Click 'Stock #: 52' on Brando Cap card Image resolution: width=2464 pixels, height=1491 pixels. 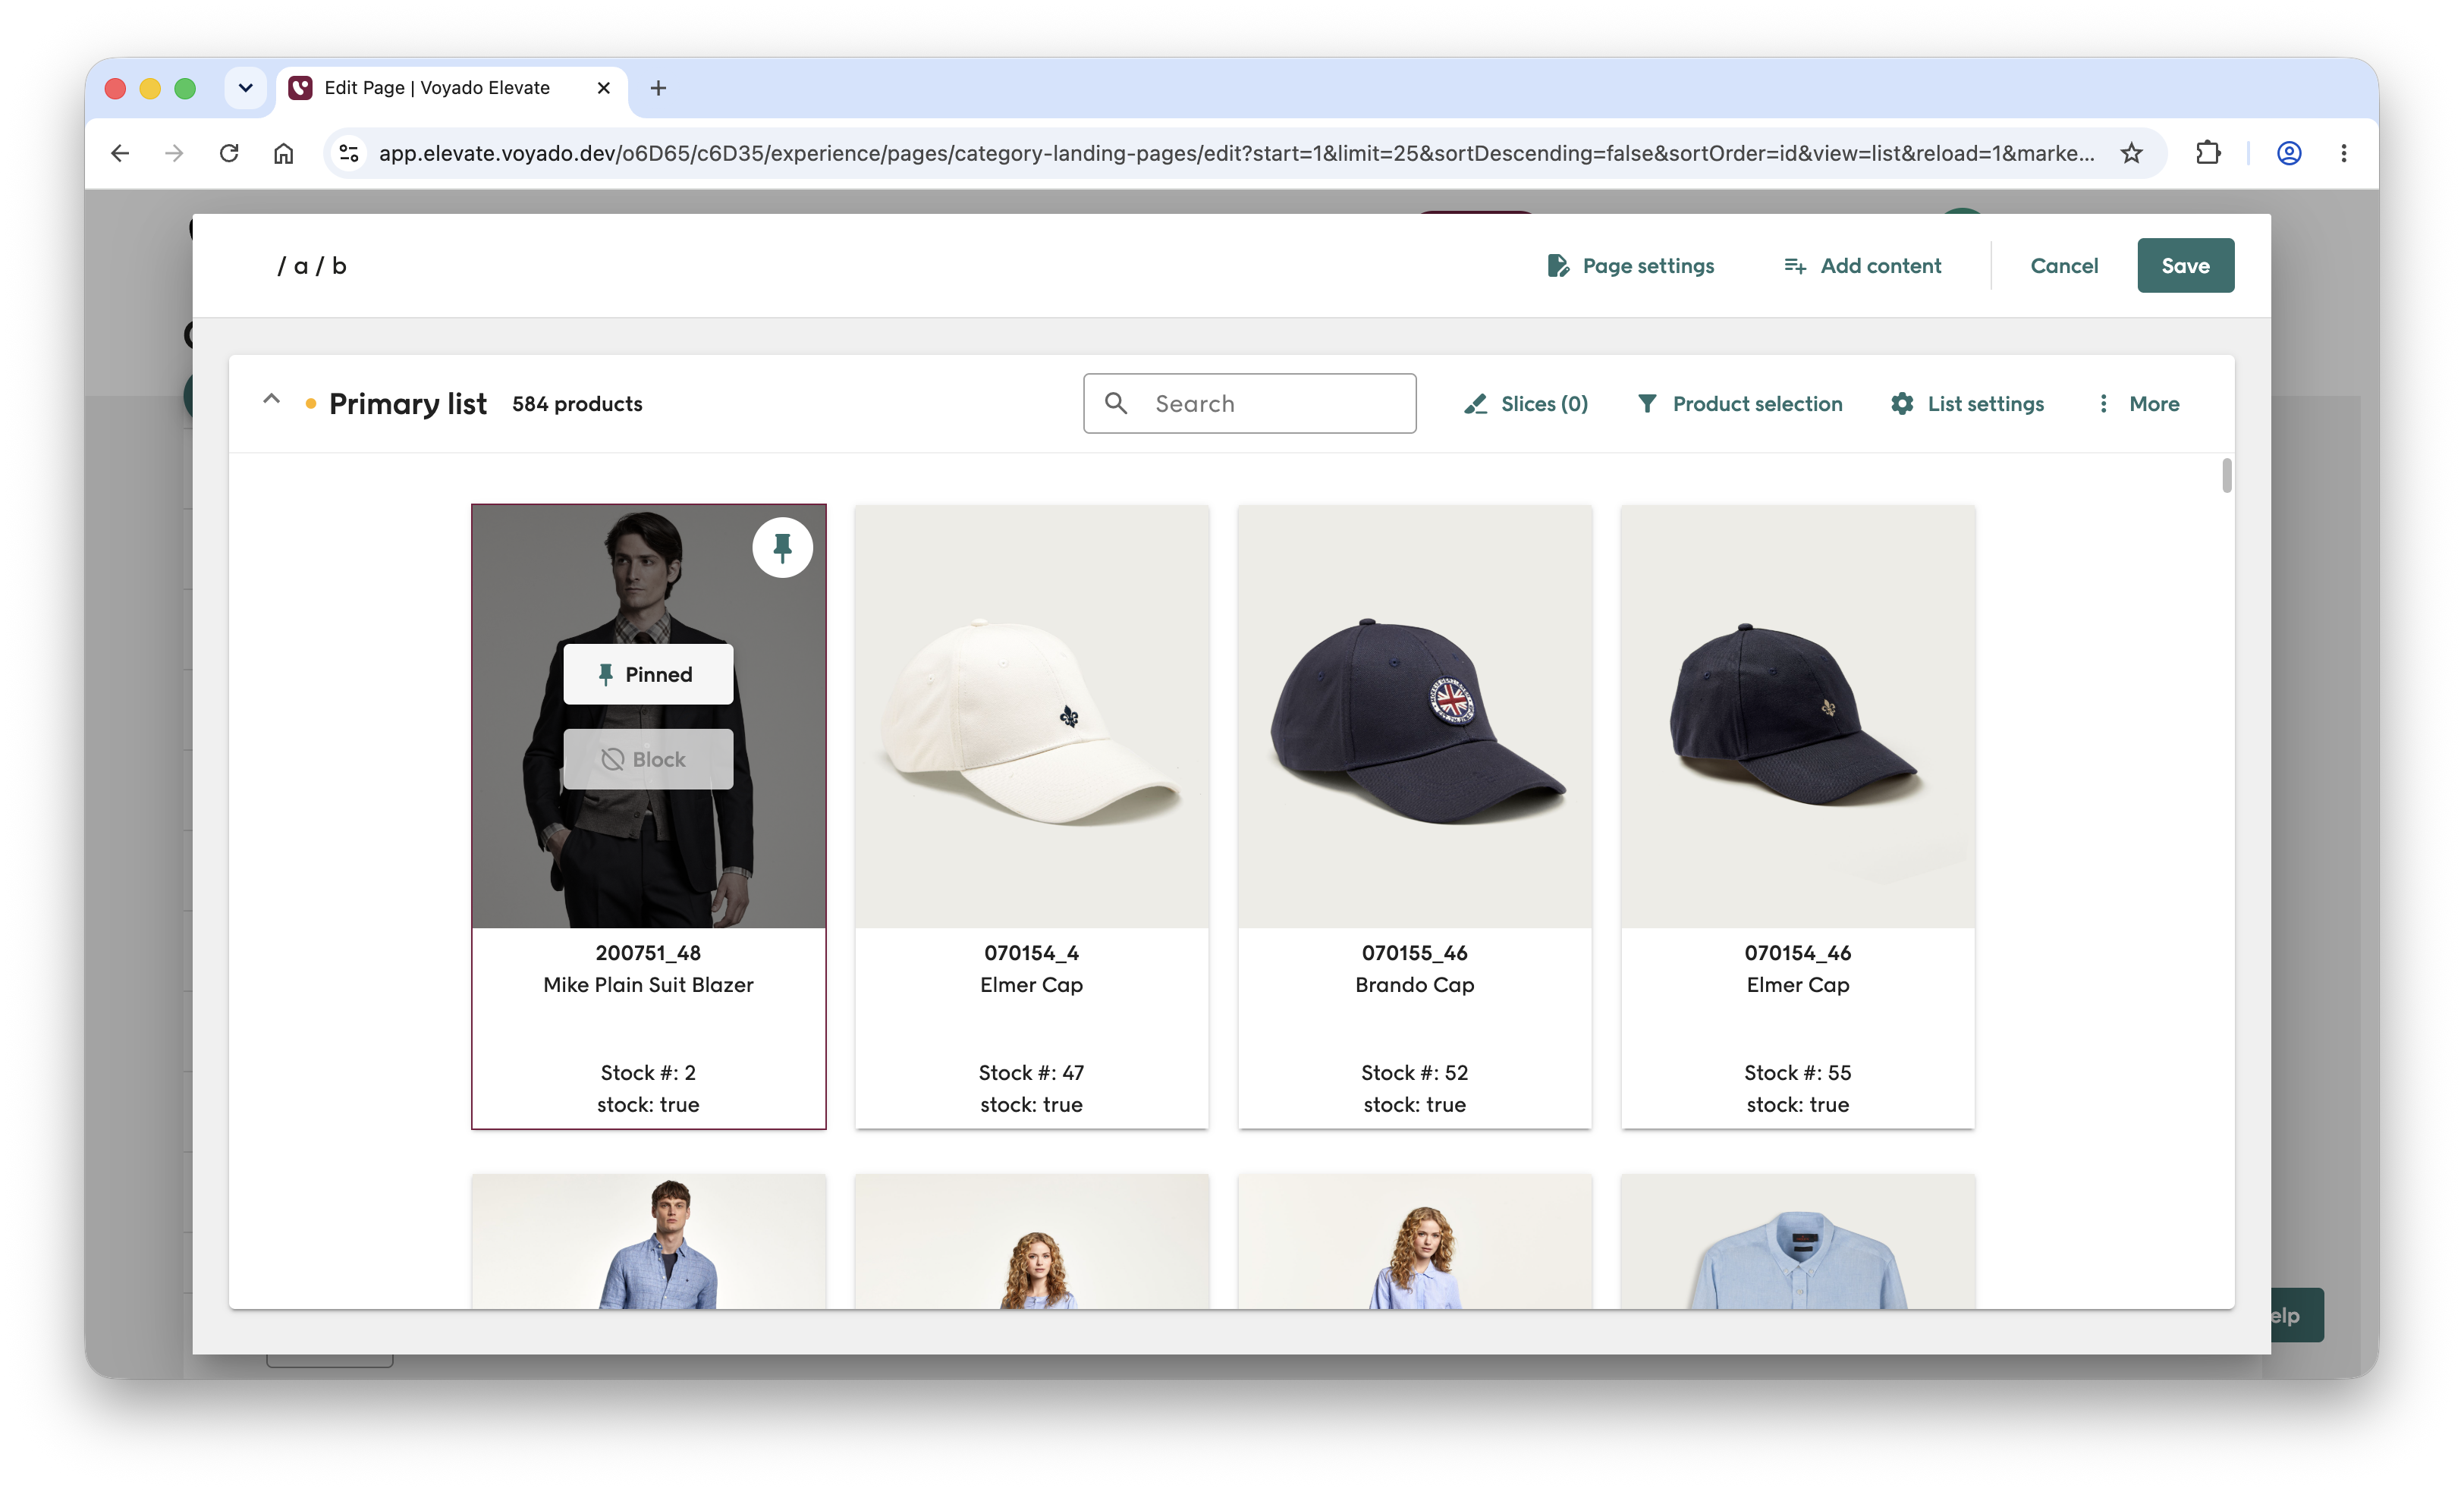(x=1414, y=1072)
